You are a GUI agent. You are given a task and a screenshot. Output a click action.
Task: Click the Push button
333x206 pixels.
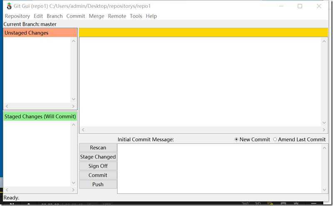pos(98,184)
